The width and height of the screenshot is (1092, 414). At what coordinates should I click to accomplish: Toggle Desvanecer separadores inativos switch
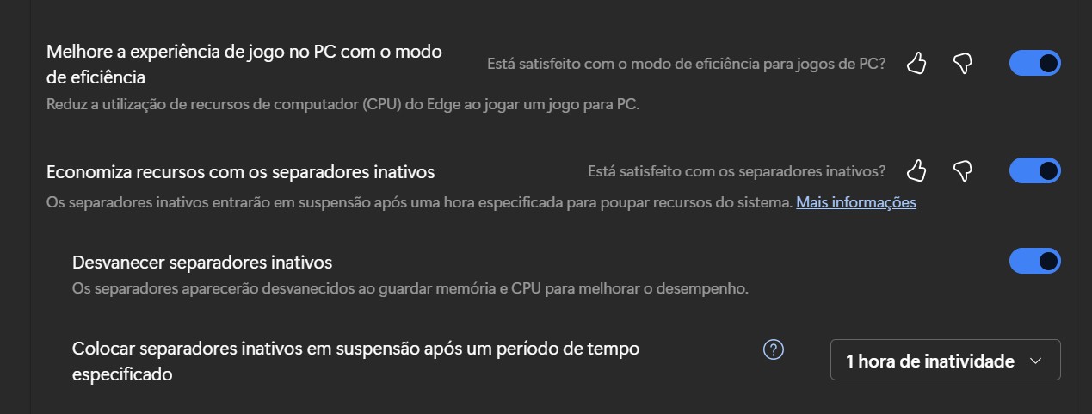1034,261
